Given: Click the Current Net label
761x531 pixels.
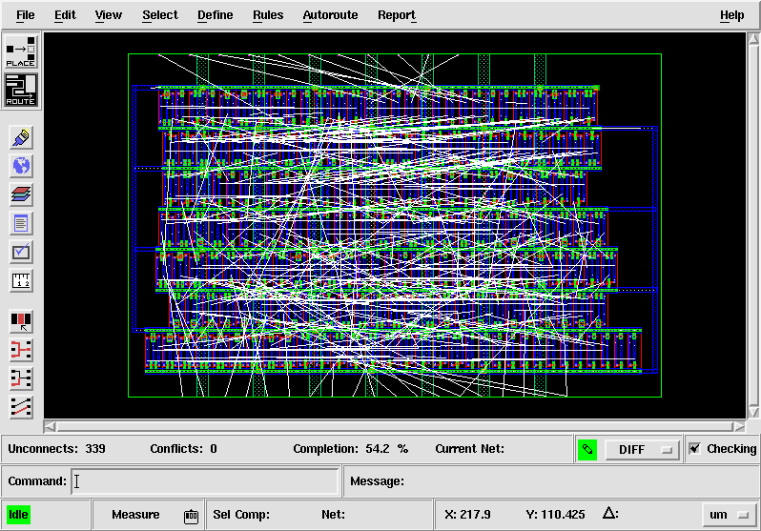Looking at the screenshot, I should point(469,448).
